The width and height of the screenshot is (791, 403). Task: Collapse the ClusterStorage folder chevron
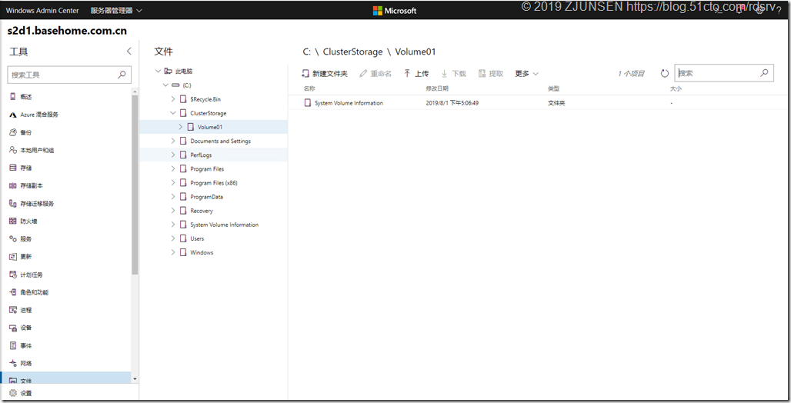click(x=173, y=113)
